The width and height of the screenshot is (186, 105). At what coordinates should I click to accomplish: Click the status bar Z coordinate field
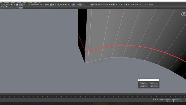pos(174,99)
